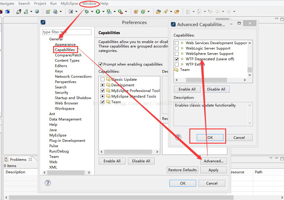Click the Advanced Capabilities vertical scrollbar thumb
284x200 pixels.
coord(250,70)
